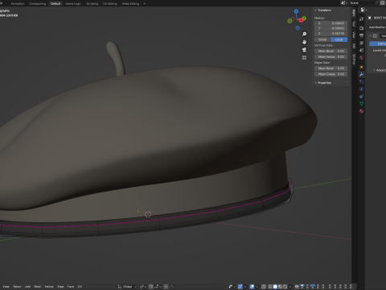Viewport: 386px width, 290px height.
Task: Open the gizmo options dropdown arrow
Action: tap(245, 287)
